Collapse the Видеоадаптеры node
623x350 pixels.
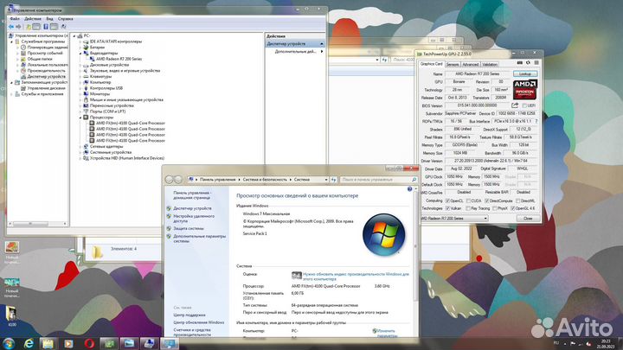80,54
